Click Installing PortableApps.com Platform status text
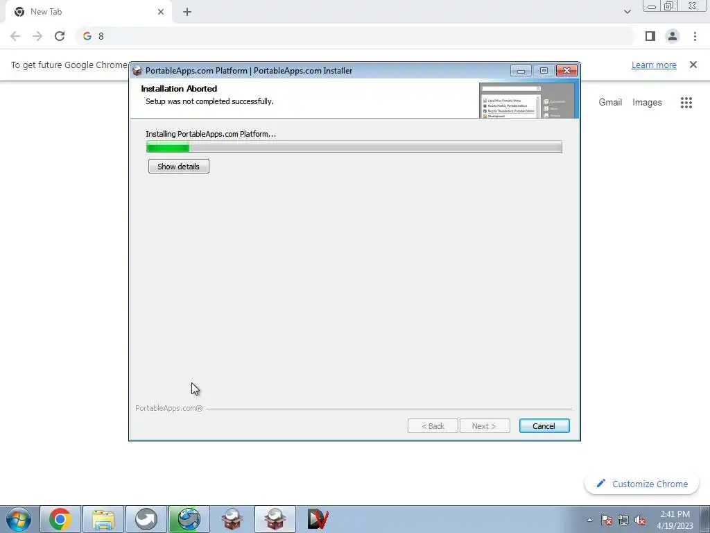Viewport: 710px width, 533px height. (211, 134)
